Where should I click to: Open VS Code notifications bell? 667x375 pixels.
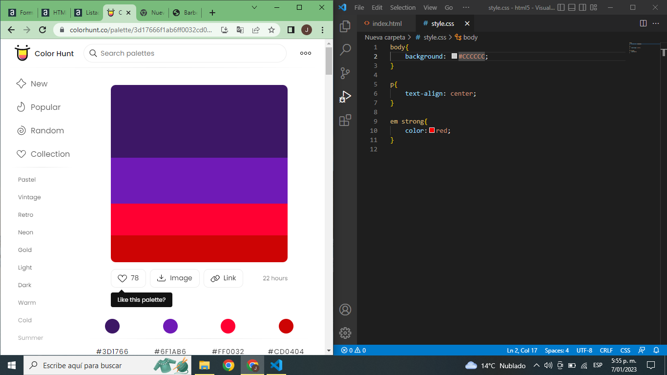656,350
